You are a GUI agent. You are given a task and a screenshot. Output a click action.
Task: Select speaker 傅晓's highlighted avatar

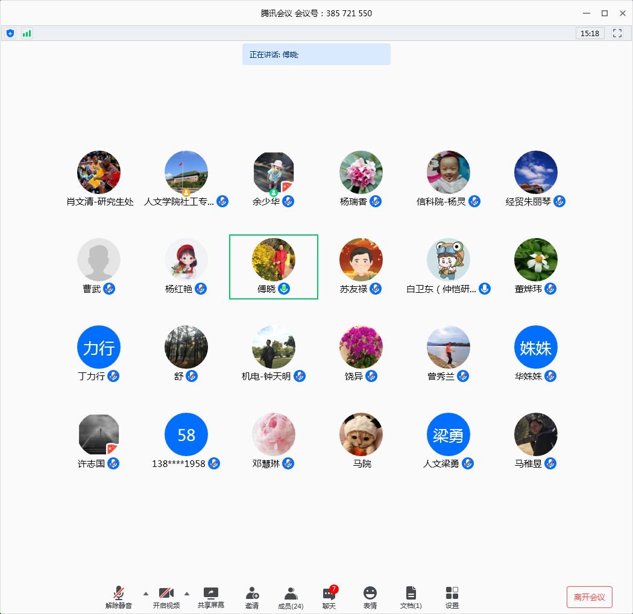pyautogui.click(x=274, y=260)
